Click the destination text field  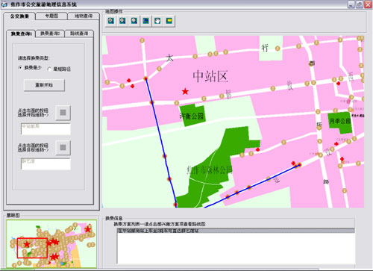point(46,164)
